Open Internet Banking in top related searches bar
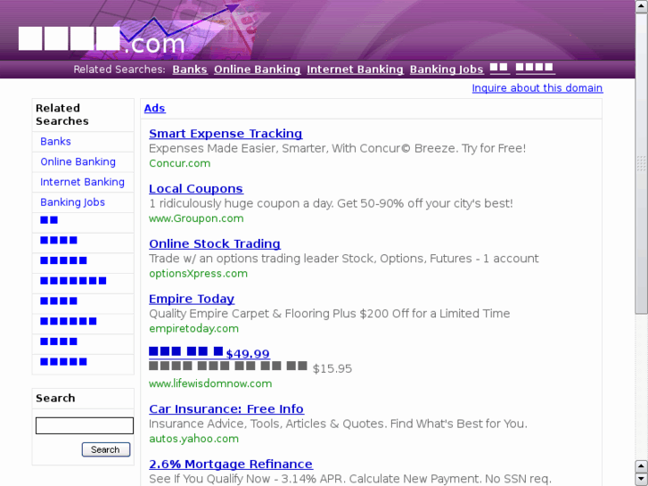This screenshot has width=648, height=486. point(355,70)
